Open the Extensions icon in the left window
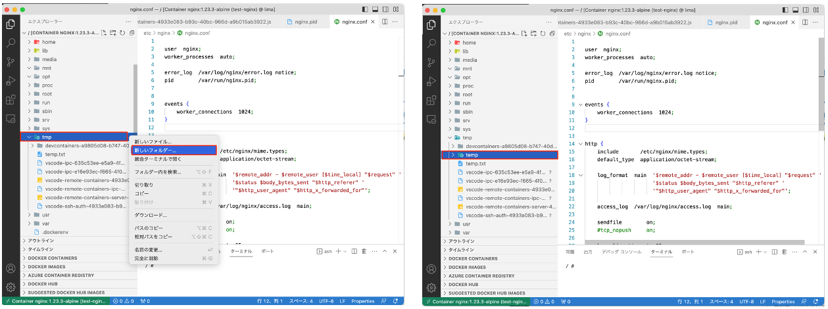Screen dimensions: 828x309 (x=11, y=100)
